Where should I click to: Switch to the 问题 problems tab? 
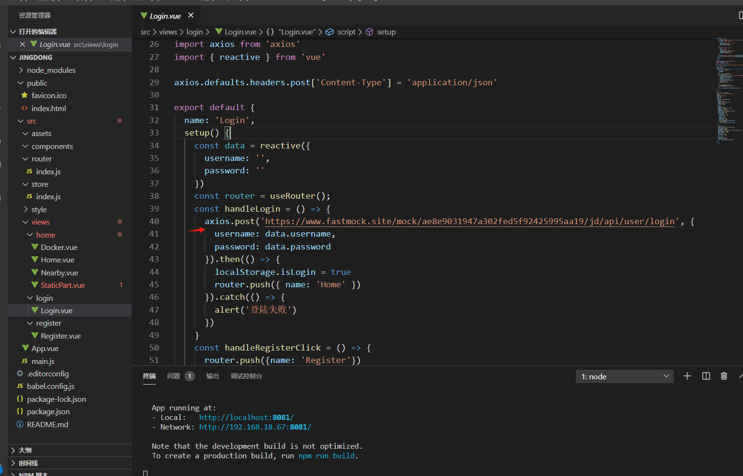(x=173, y=376)
